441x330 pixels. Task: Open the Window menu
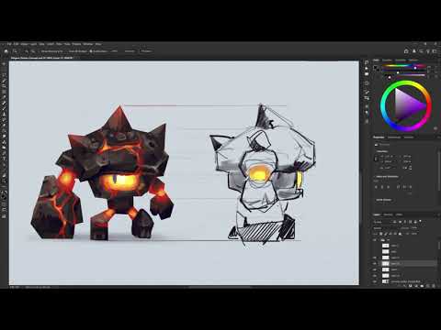click(88, 44)
